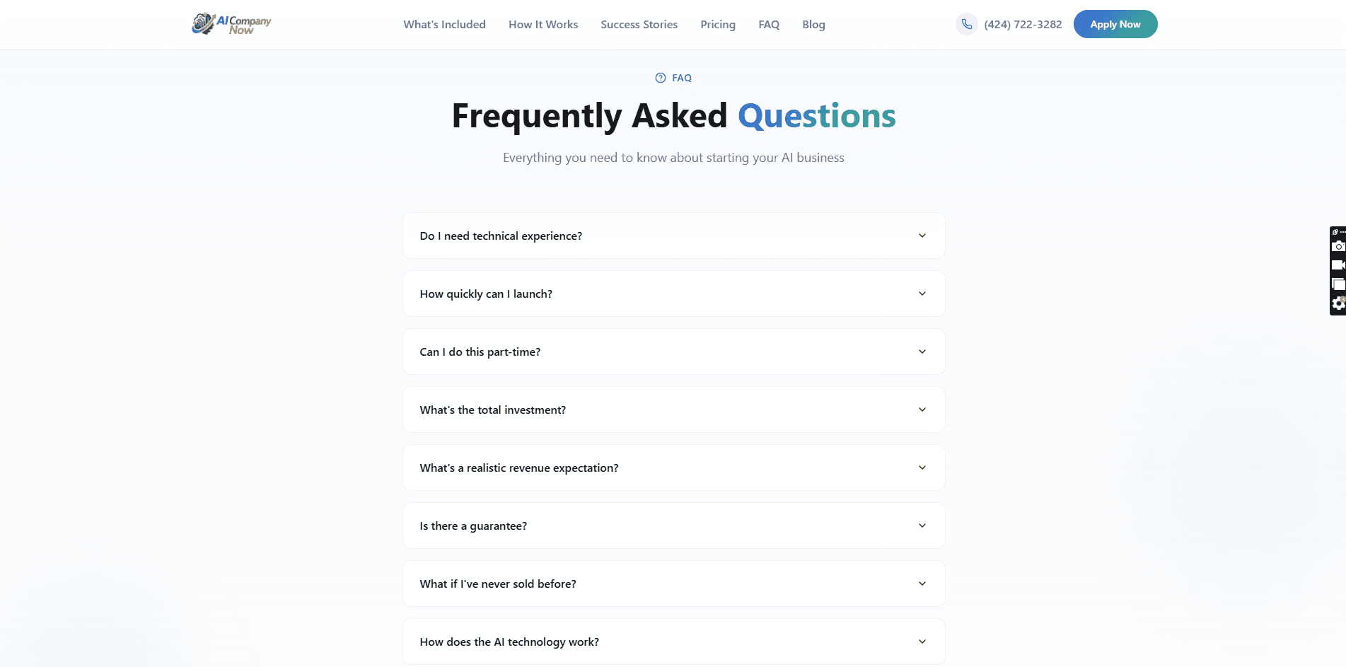The height and width of the screenshot is (667, 1346).
Task: Expand 'What's the total investment?'
Action: tap(673, 410)
